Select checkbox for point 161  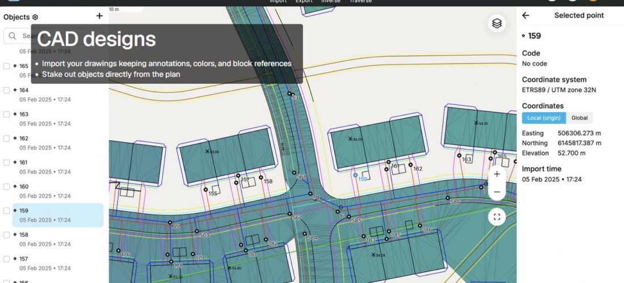click(x=7, y=162)
